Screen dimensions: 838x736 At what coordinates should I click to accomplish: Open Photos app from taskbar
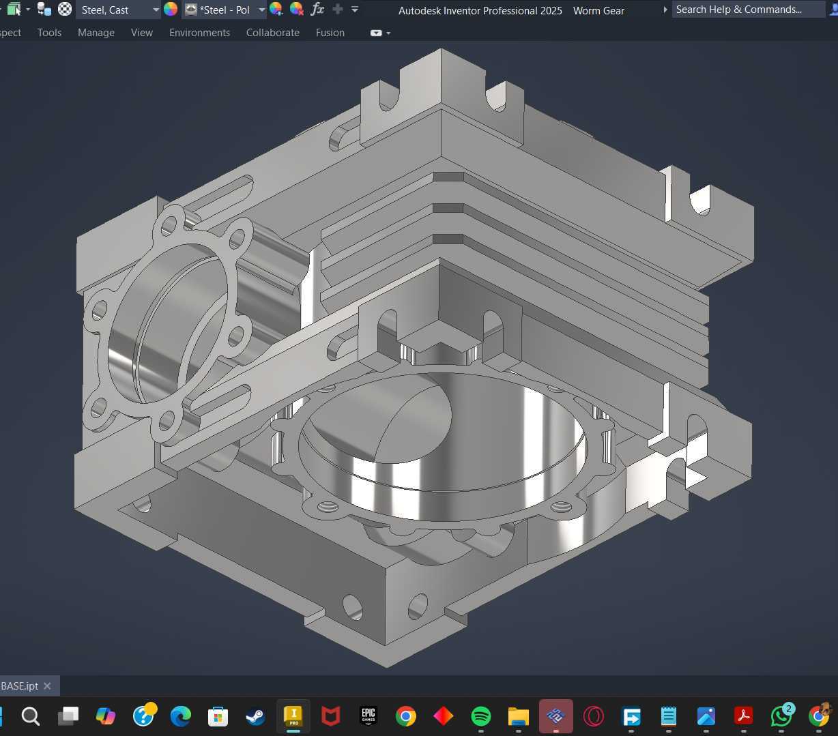706,716
